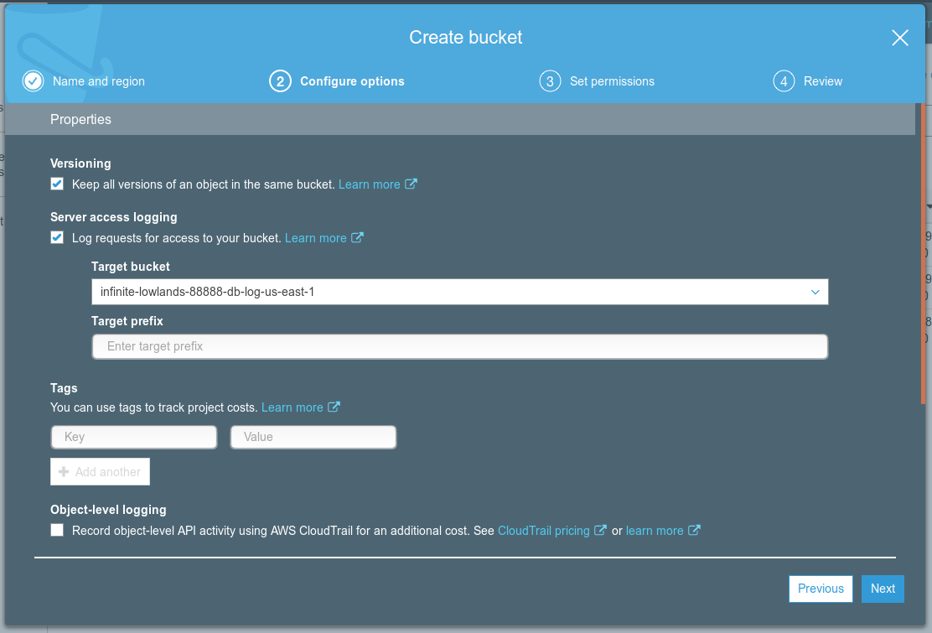Focus the tag Value input field
Viewport: 932px width, 633px height.
tap(313, 437)
